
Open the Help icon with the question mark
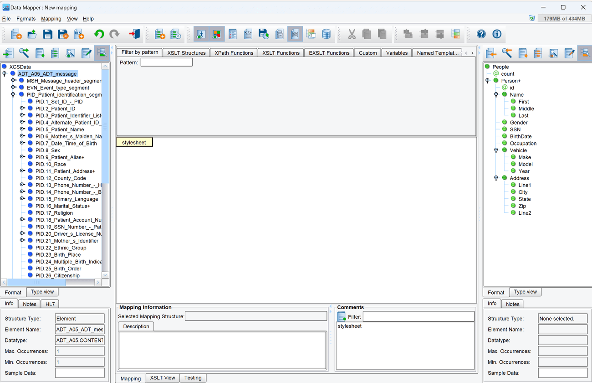coord(481,34)
